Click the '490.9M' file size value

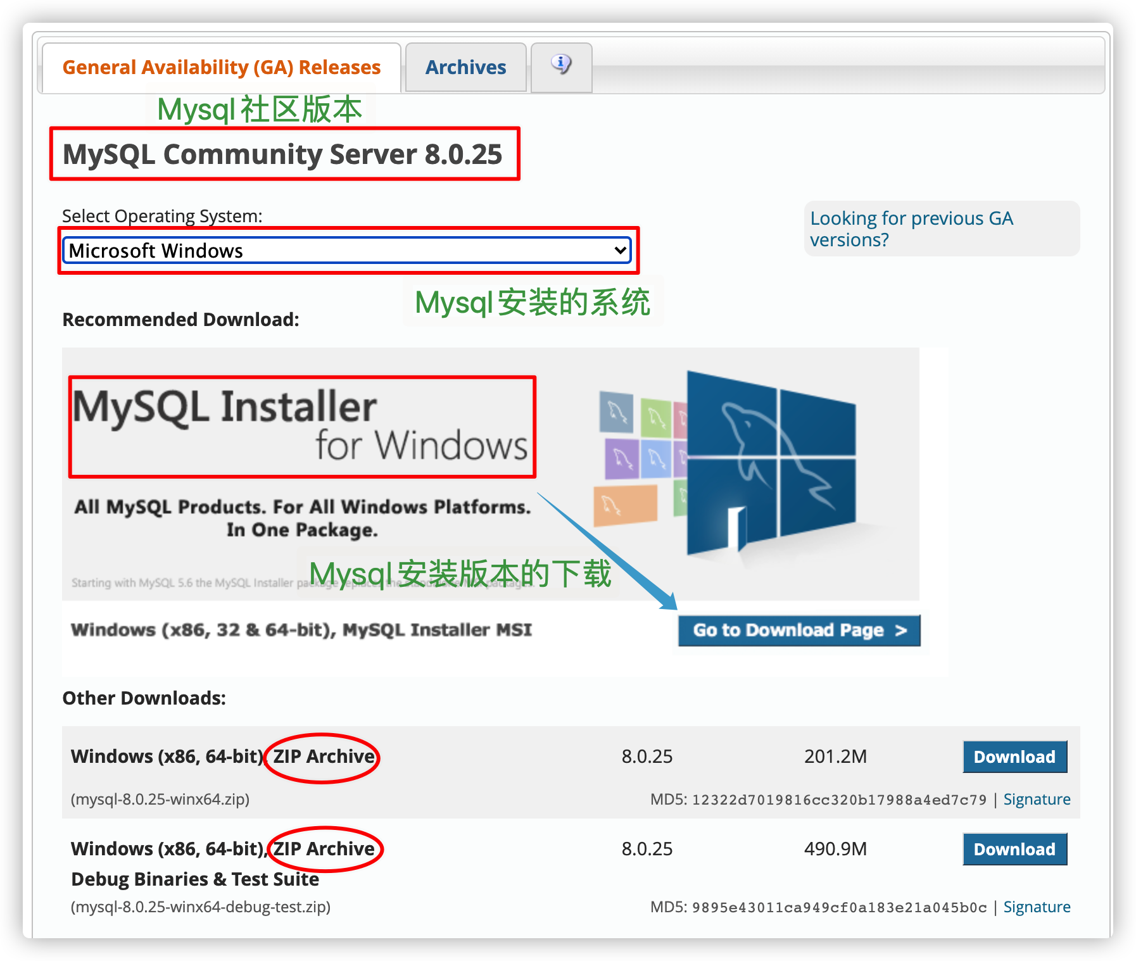click(835, 849)
